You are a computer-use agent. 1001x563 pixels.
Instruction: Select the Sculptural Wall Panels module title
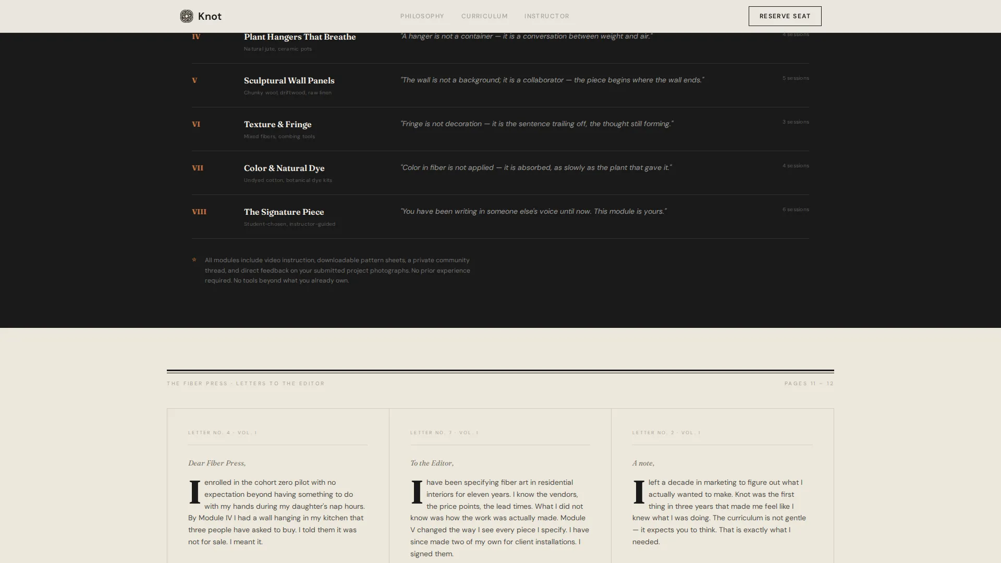pyautogui.click(x=289, y=80)
